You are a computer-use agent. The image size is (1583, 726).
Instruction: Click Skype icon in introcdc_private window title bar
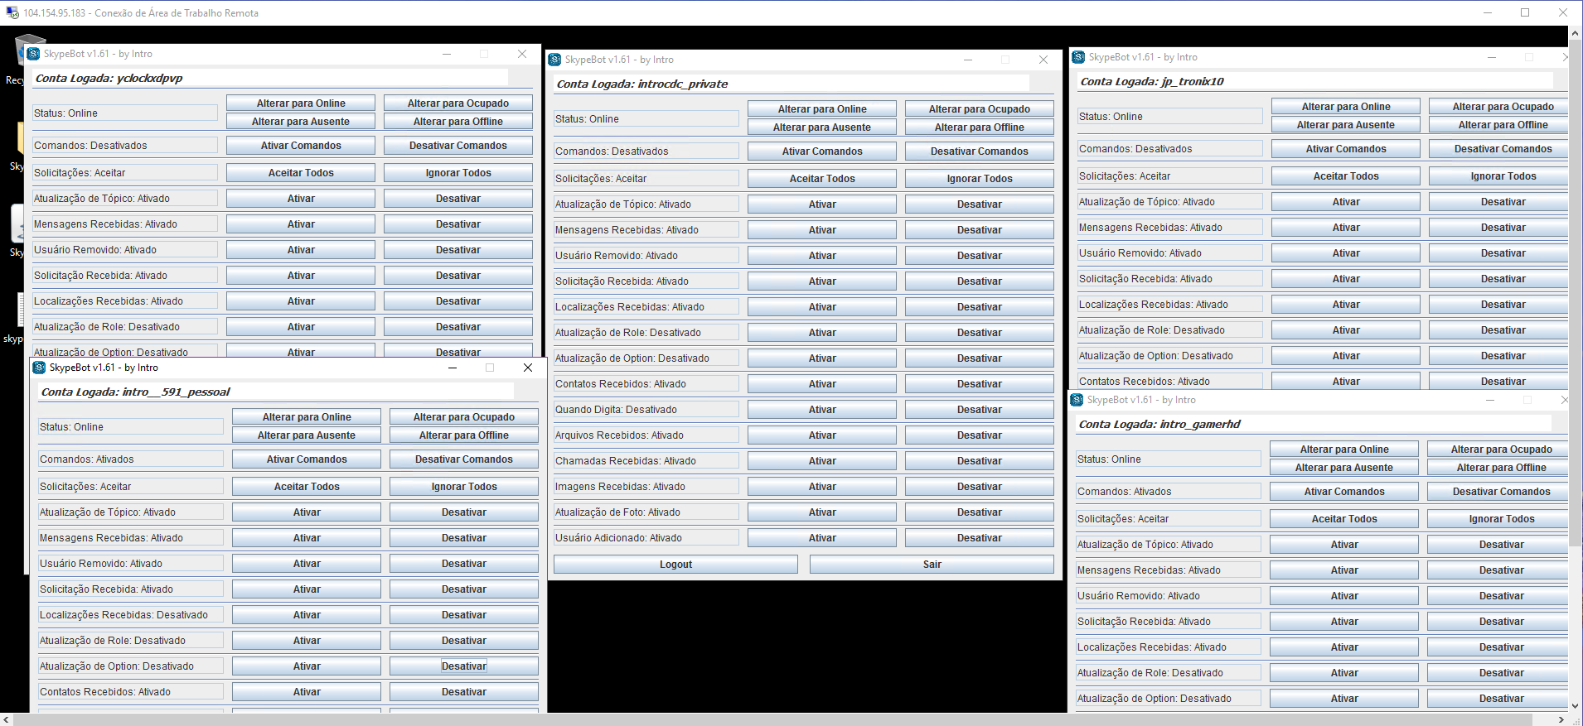click(554, 60)
